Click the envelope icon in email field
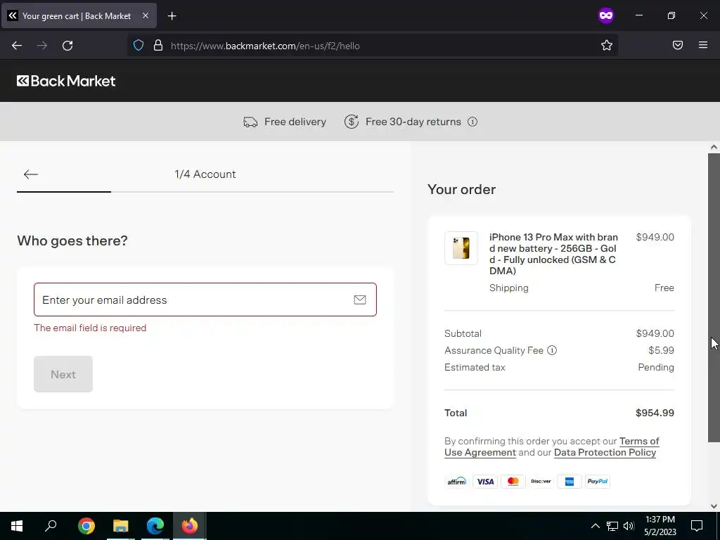Image resolution: width=720 pixels, height=540 pixels. click(360, 300)
